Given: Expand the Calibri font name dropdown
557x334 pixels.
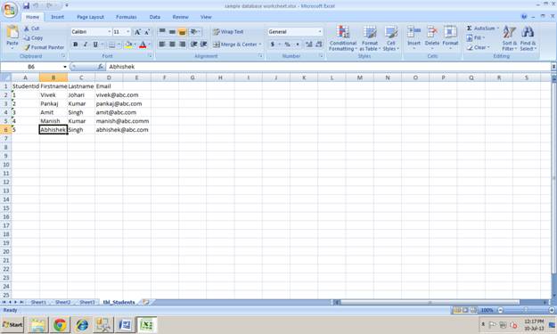Looking at the screenshot, I should (x=109, y=32).
